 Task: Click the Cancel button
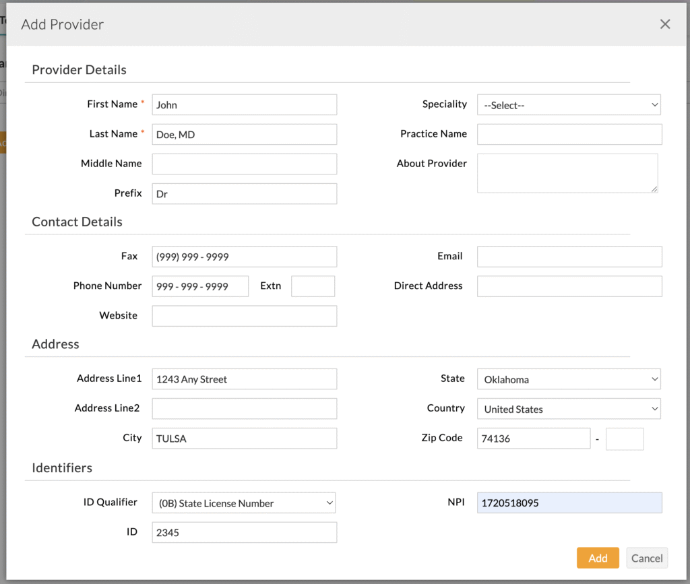pos(647,558)
